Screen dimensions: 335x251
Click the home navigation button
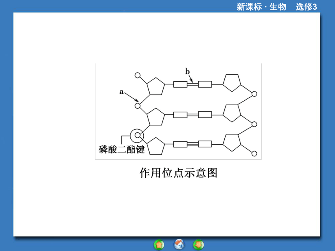[x=179, y=244]
